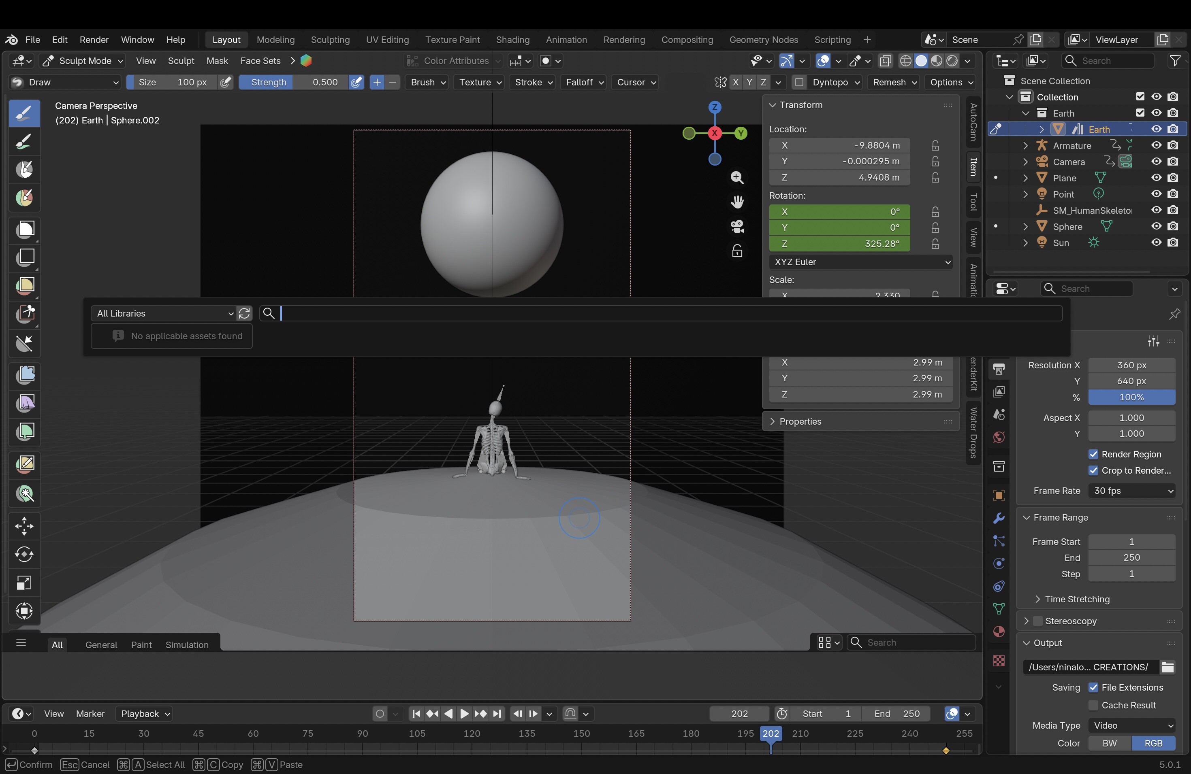Click the Remesh button
Viewport: 1191px width, 774px height.
(x=893, y=82)
